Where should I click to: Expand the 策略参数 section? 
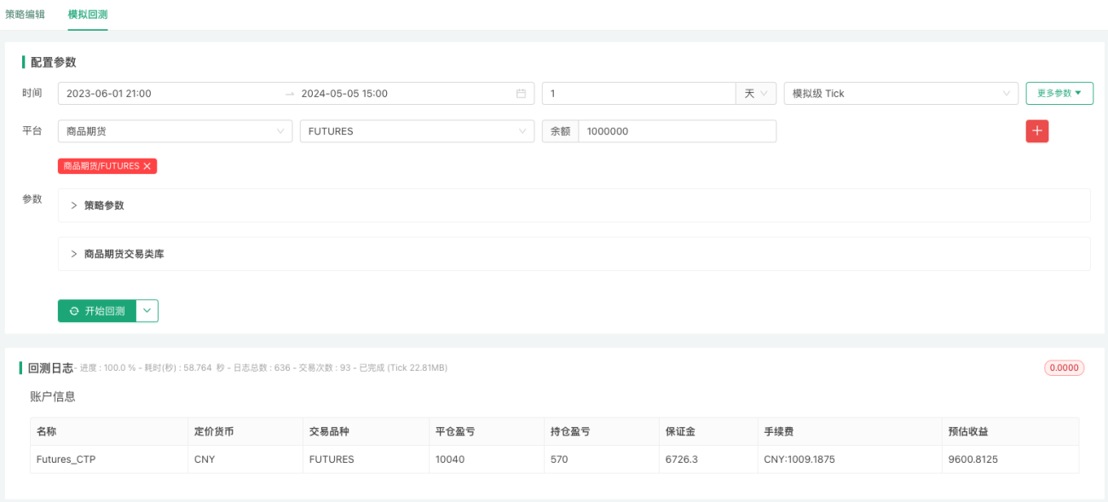[574, 205]
